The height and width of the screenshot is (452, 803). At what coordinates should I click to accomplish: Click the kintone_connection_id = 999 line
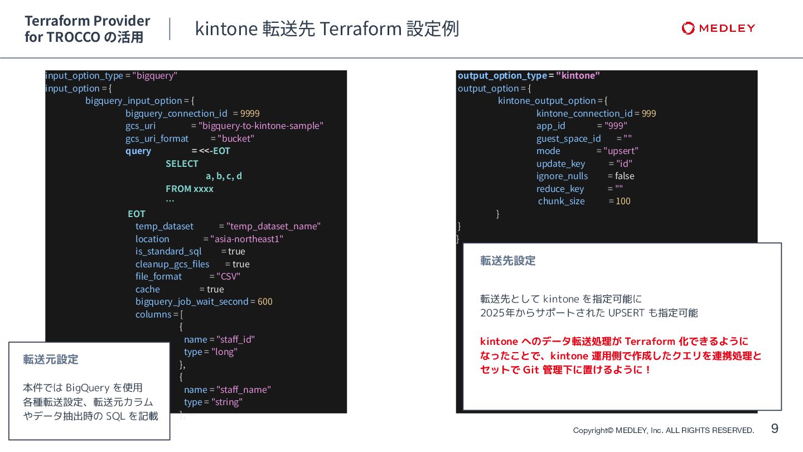596,113
